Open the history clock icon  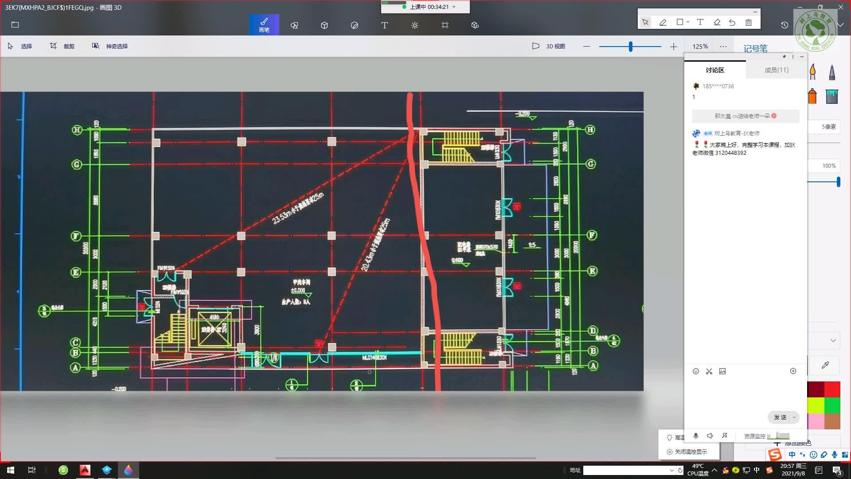pyautogui.click(x=785, y=25)
